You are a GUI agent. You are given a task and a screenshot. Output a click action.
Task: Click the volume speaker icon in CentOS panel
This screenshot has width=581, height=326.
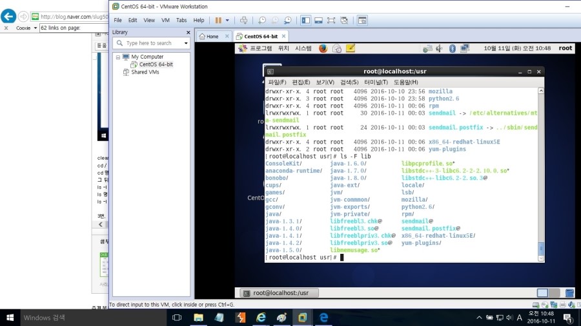tap(440, 48)
